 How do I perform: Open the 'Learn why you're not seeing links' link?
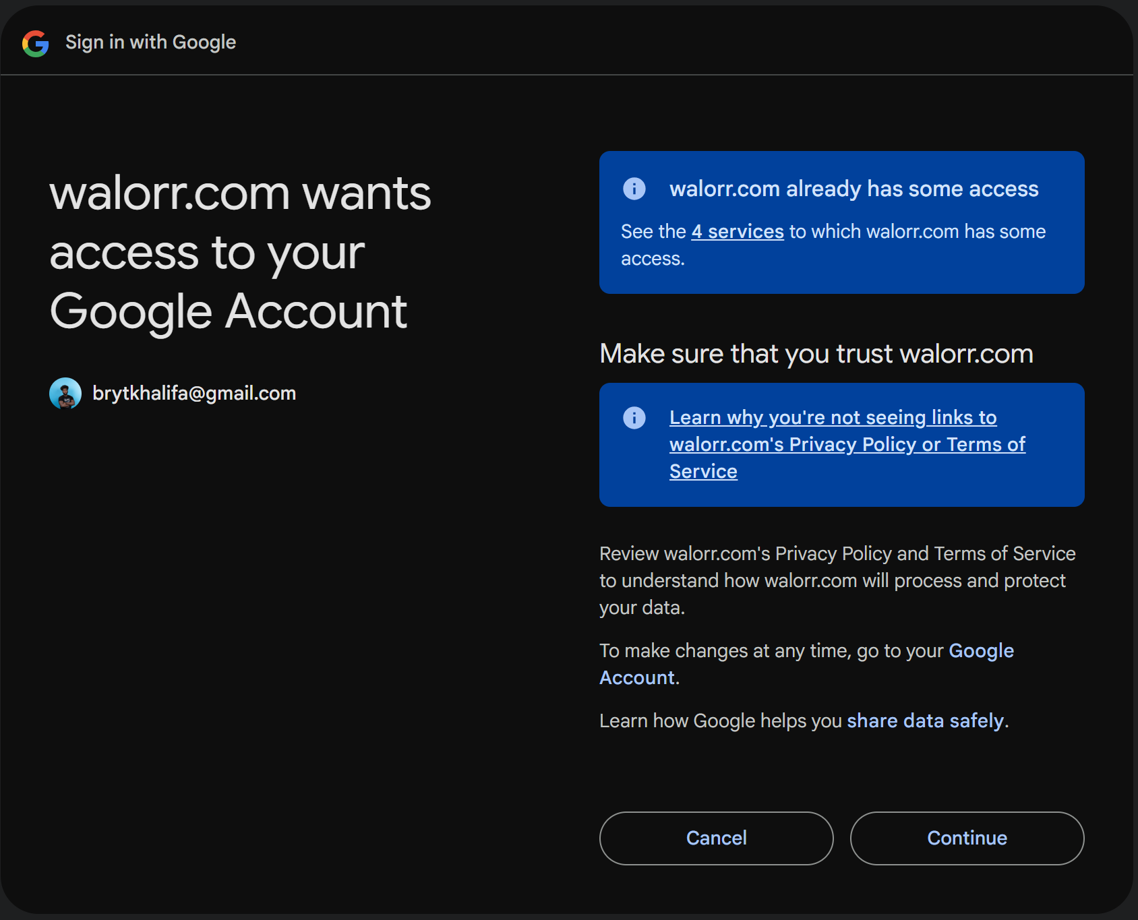point(847,444)
